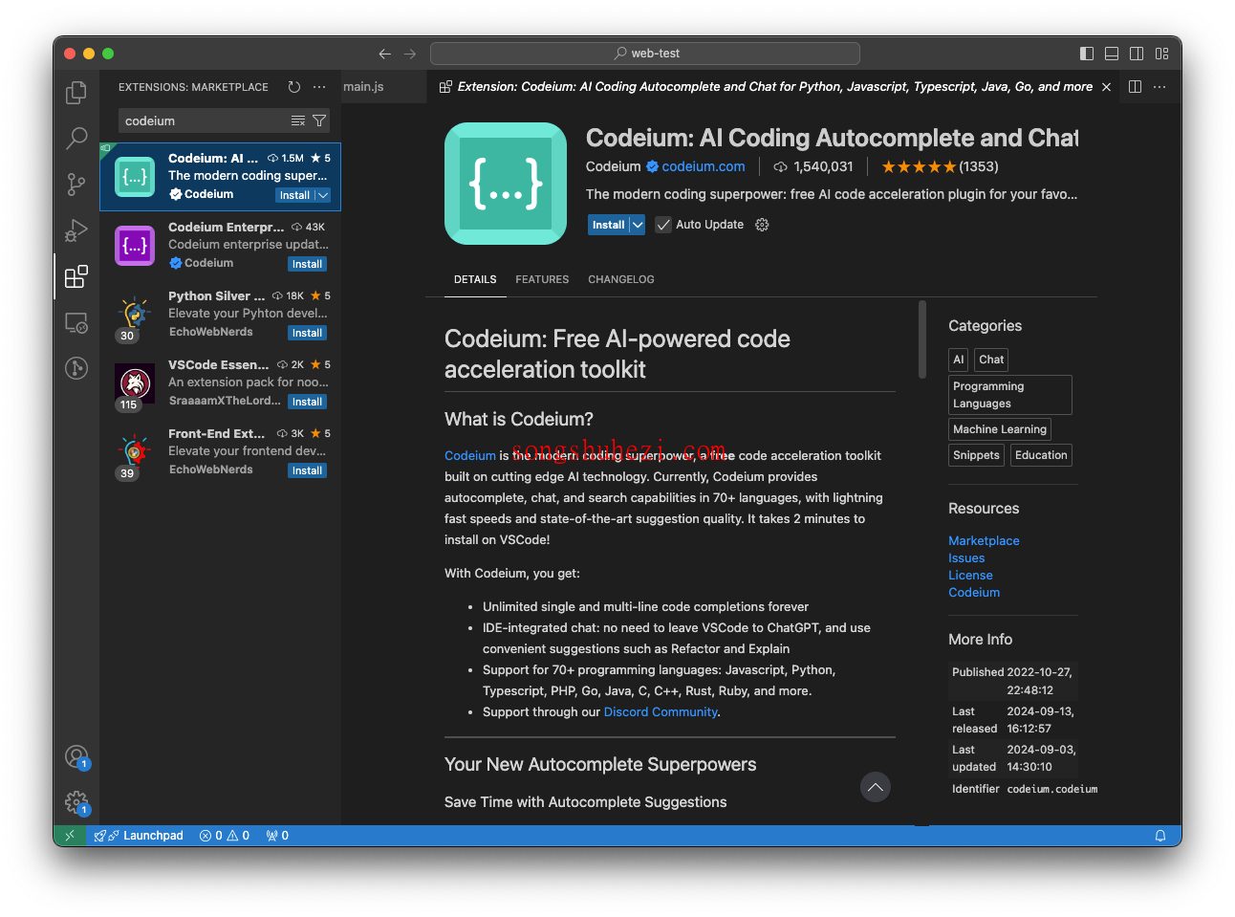Click the ports forwarded status item
1235x917 pixels.
point(277,836)
